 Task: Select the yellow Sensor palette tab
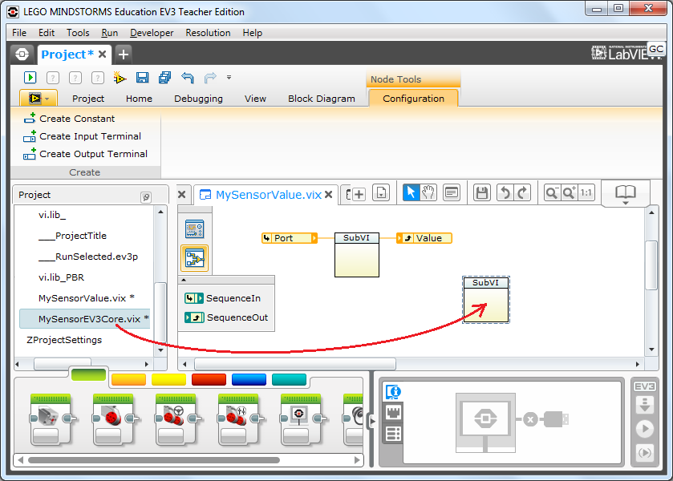(x=168, y=380)
